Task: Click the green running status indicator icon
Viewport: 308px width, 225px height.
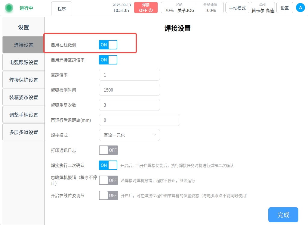Action: click(x=9, y=8)
